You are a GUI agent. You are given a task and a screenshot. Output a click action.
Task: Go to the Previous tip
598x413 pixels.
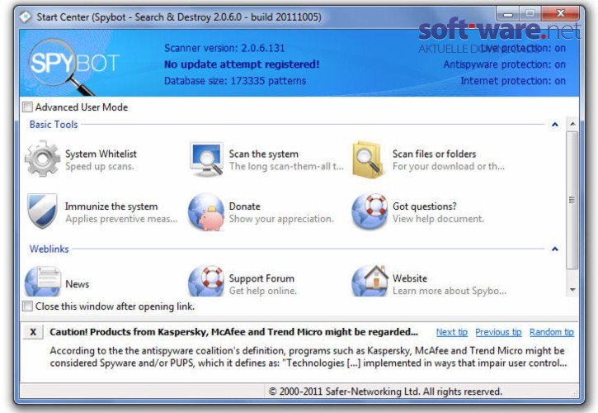498,332
